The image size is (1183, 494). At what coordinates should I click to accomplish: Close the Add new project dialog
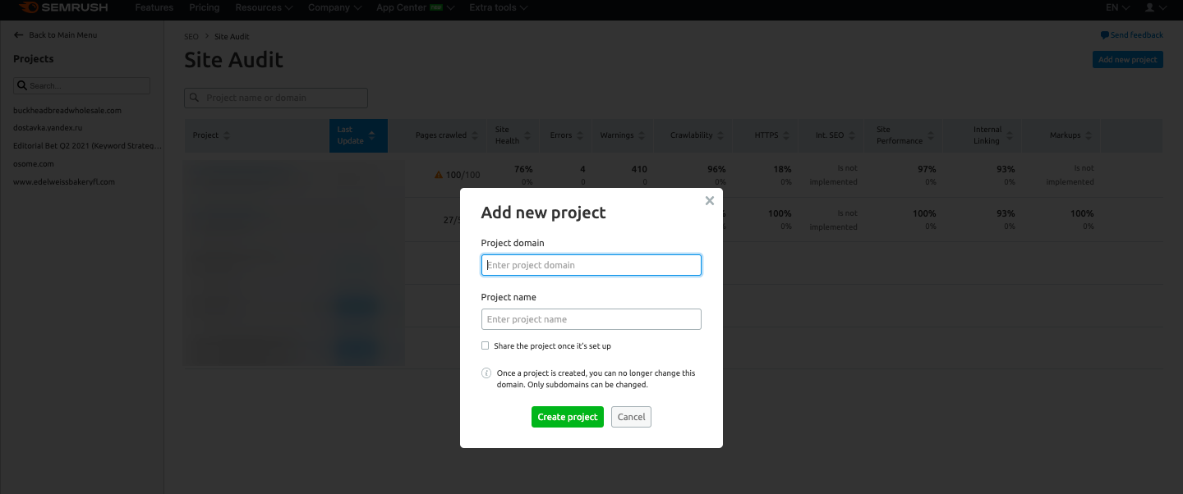pos(710,200)
